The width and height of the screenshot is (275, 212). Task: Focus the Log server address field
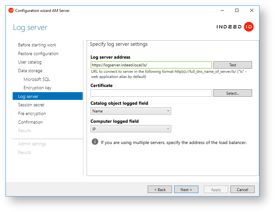click(151, 65)
